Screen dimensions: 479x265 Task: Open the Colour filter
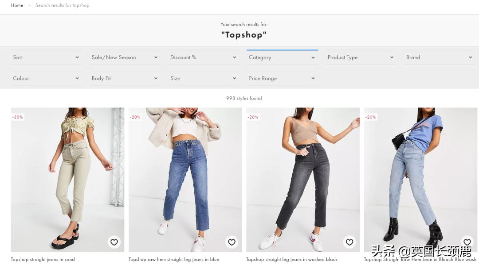46,78
